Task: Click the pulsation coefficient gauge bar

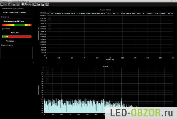Action: pyautogui.click(x=17, y=37)
